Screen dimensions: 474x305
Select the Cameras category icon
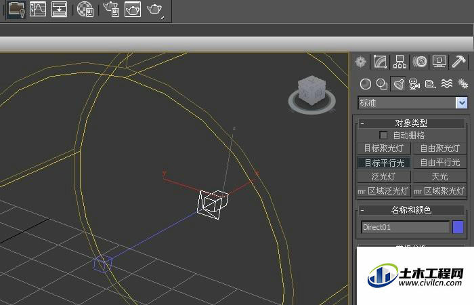(x=414, y=84)
